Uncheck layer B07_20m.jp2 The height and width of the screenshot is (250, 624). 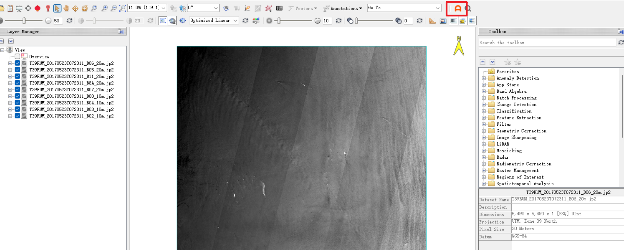(18, 89)
